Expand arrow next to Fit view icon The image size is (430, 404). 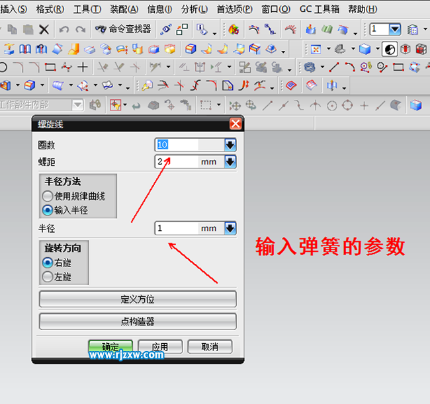coord(329,49)
